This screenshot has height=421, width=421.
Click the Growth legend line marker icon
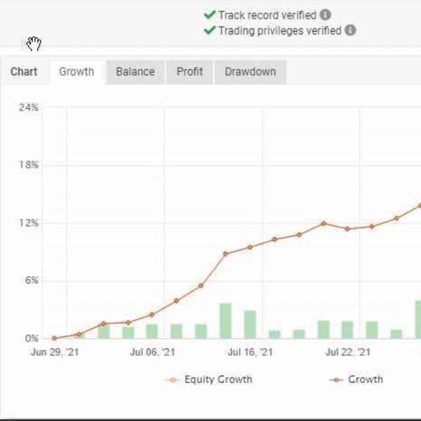click(x=336, y=380)
